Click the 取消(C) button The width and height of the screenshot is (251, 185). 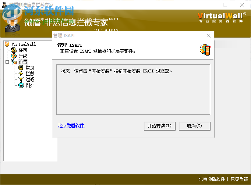tap(194, 126)
